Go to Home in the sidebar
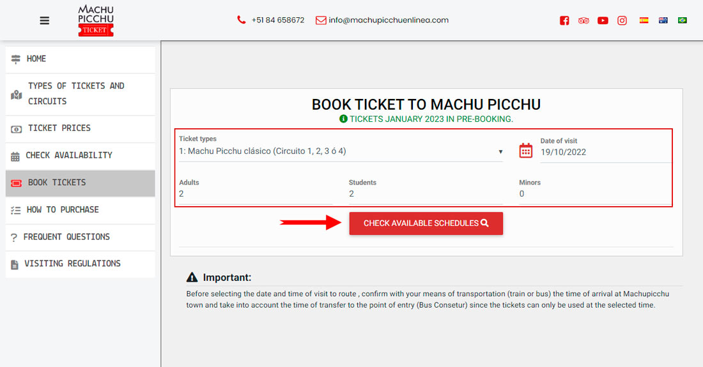The image size is (703, 367). click(x=80, y=59)
